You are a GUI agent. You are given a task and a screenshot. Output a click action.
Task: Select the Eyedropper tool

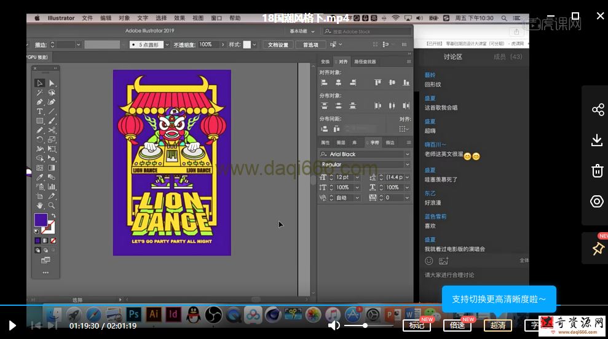(x=39, y=177)
